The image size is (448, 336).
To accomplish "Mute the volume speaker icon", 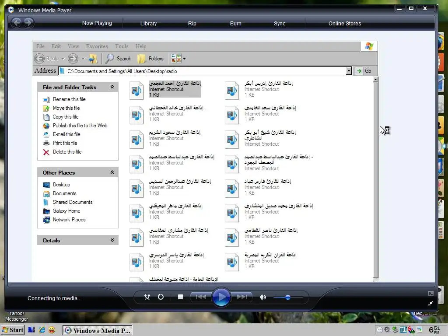I will tap(262, 297).
